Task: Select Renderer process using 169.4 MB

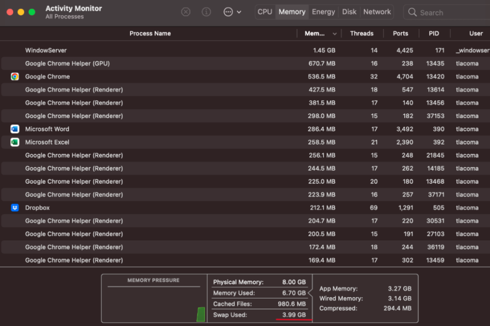Action: click(x=245, y=260)
